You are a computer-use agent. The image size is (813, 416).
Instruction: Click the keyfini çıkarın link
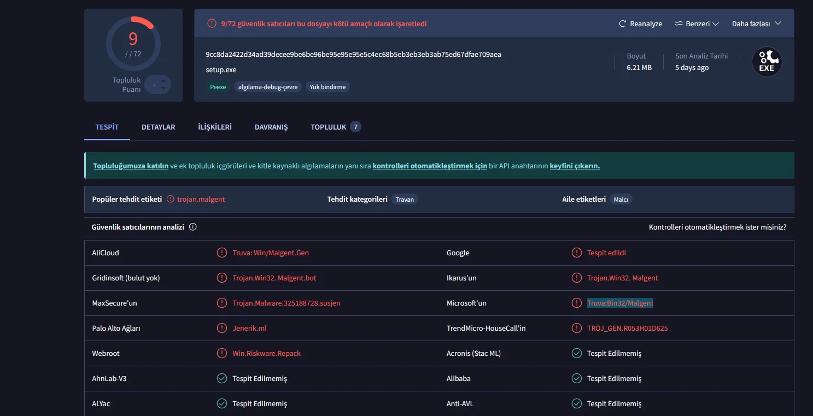pos(575,166)
